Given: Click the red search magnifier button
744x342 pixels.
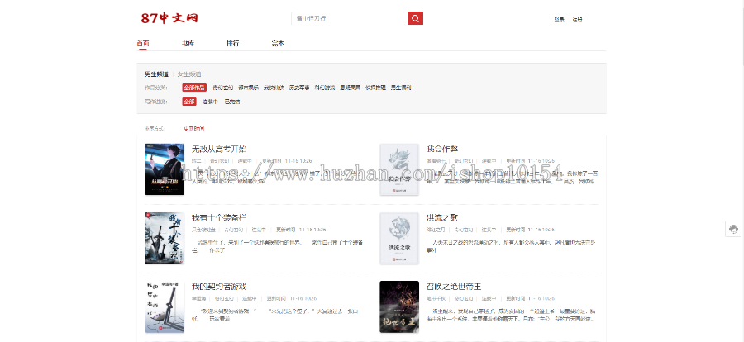Looking at the screenshot, I should coord(415,18).
